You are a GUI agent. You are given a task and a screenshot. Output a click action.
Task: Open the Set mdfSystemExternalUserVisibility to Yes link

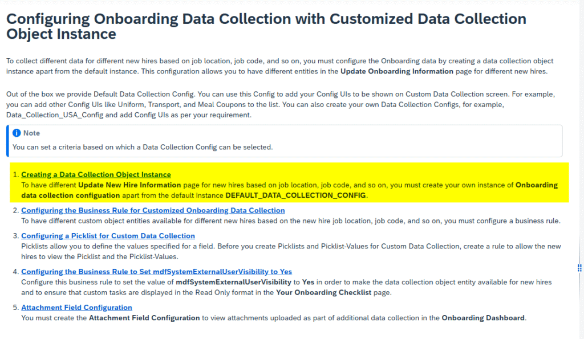pos(156,272)
